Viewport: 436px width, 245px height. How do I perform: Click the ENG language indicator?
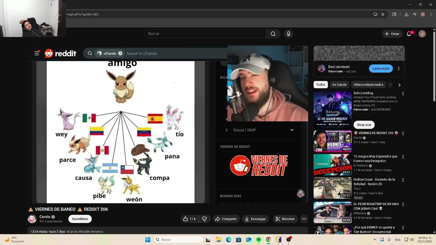398,240
